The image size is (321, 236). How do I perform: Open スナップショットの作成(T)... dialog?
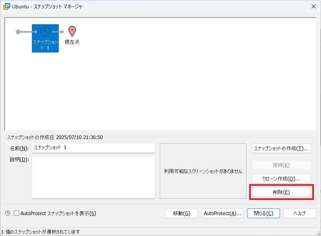click(281, 148)
